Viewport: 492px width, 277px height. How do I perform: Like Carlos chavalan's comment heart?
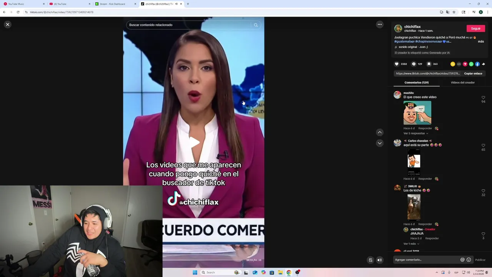483,145
